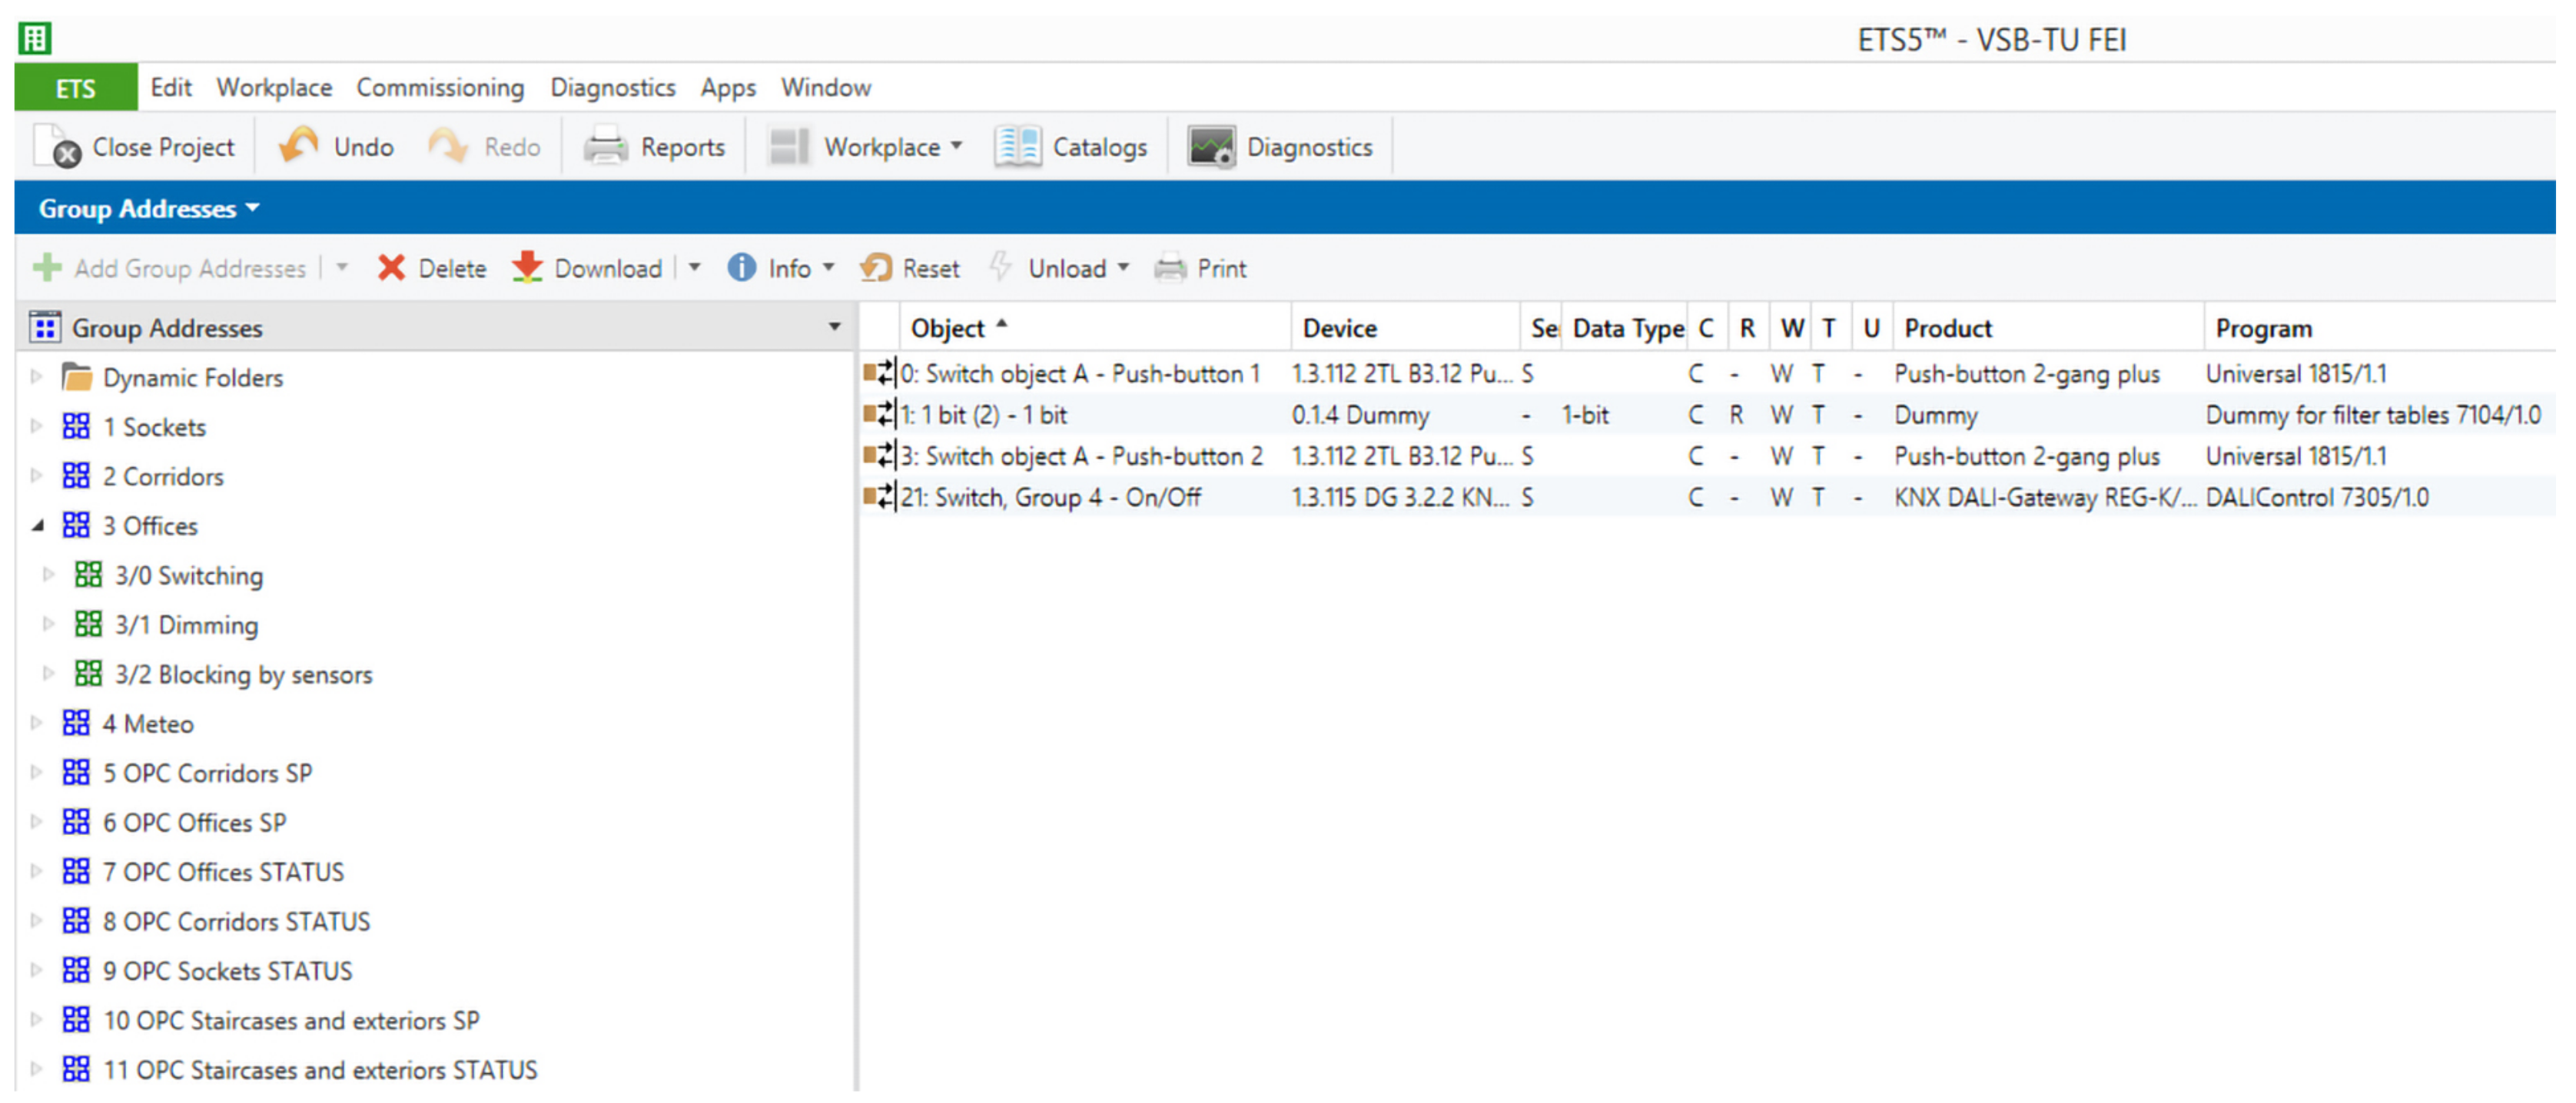
Task: Open the Apps menu
Action: click(x=727, y=88)
